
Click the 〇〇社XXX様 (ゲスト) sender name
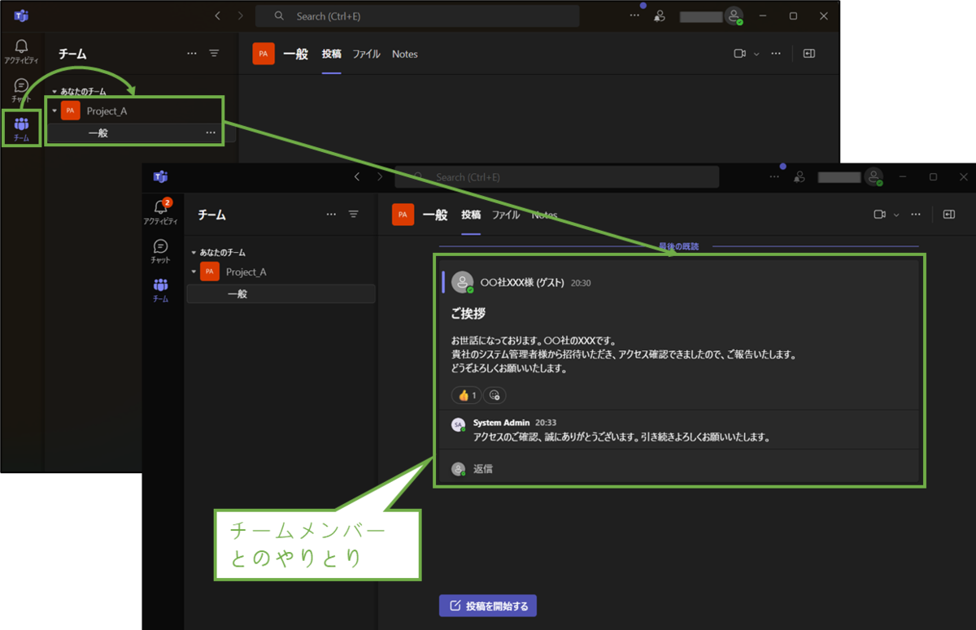pos(523,283)
